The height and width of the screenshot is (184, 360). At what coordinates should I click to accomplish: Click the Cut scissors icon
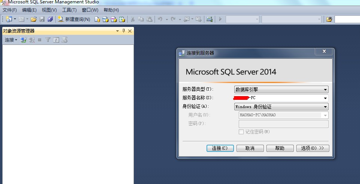click(132, 19)
